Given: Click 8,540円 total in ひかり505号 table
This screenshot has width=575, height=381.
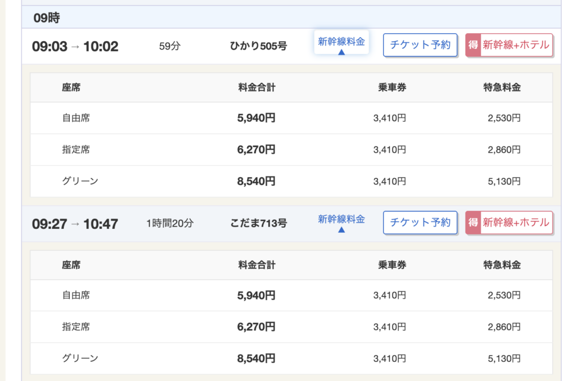Looking at the screenshot, I should point(256,181).
